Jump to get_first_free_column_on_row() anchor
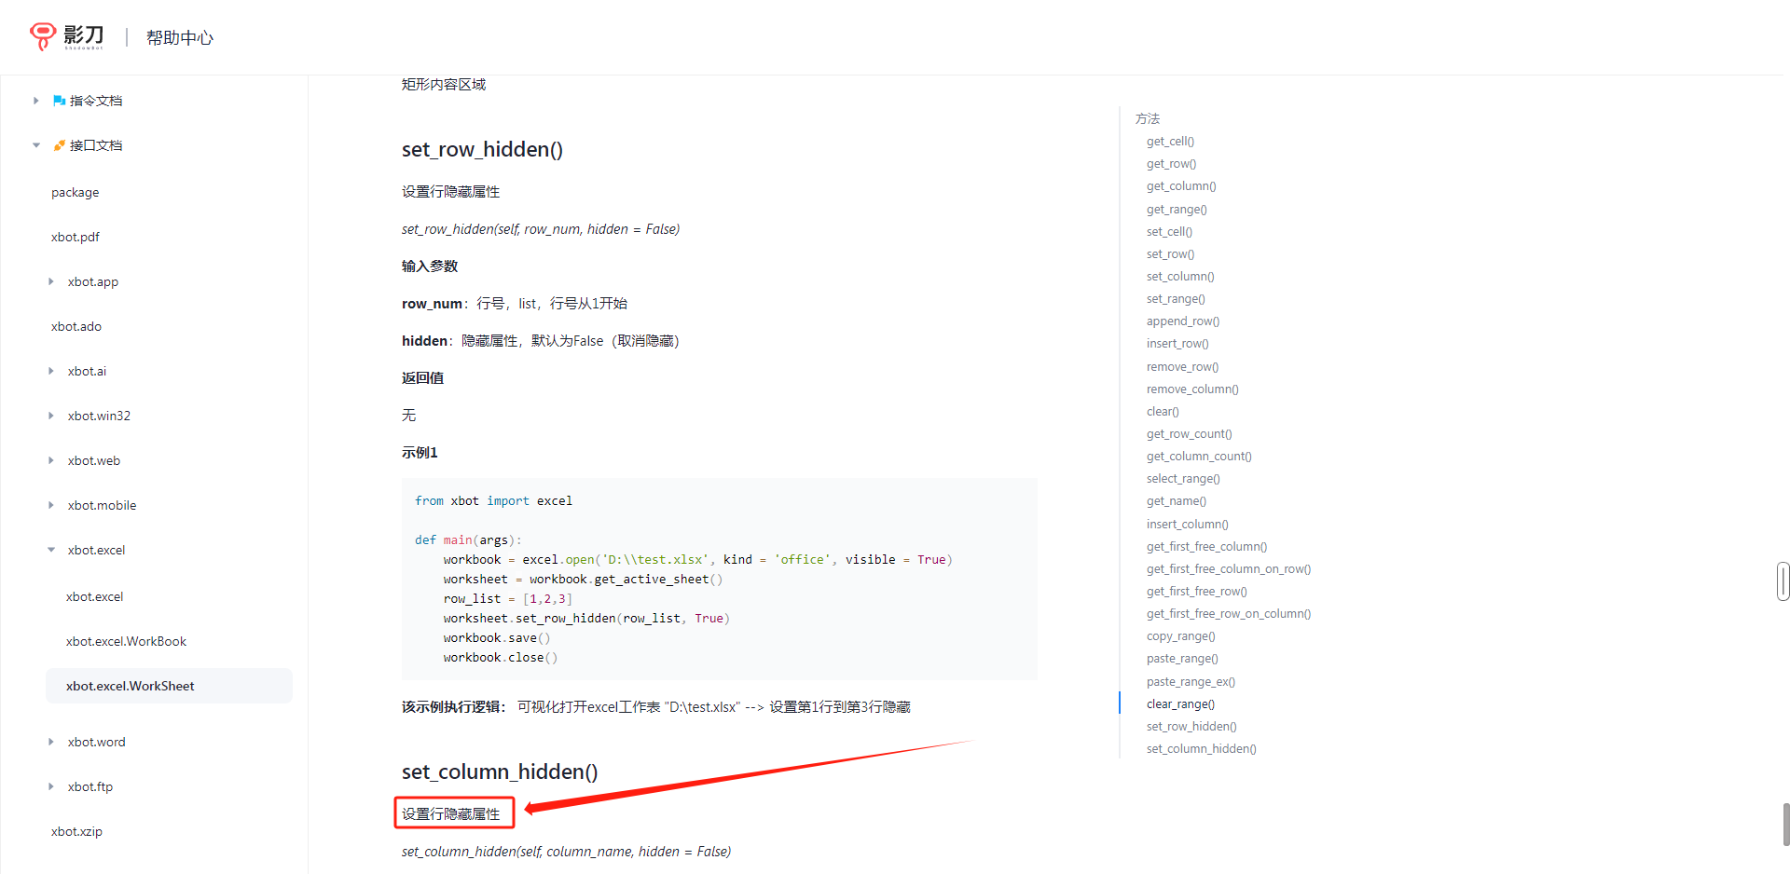This screenshot has height=874, width=1790. point(1228,569)
